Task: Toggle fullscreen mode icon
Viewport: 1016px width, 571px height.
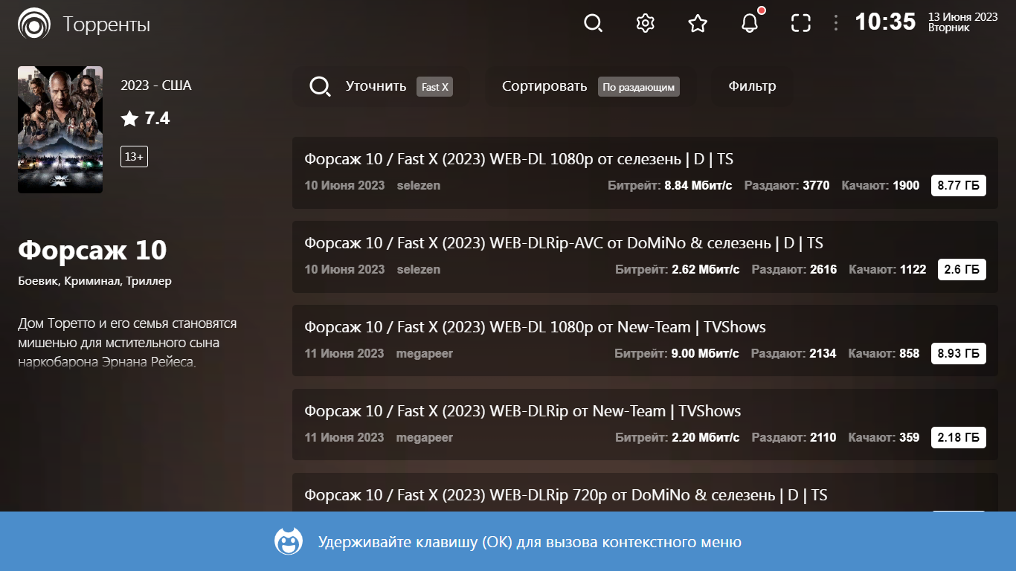Action: click(801, 24)
